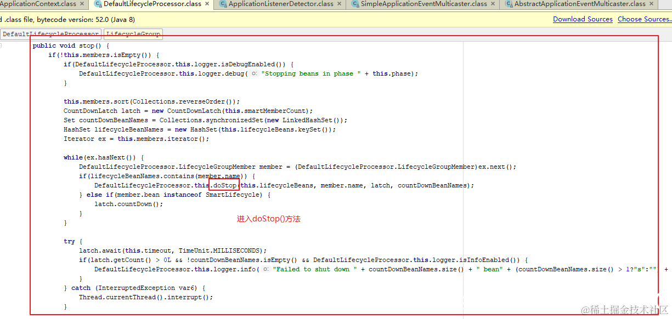Click the 'try {' keyword line
Image resolution: width=672 pixels, height=319 pixels.
[73, 241]
